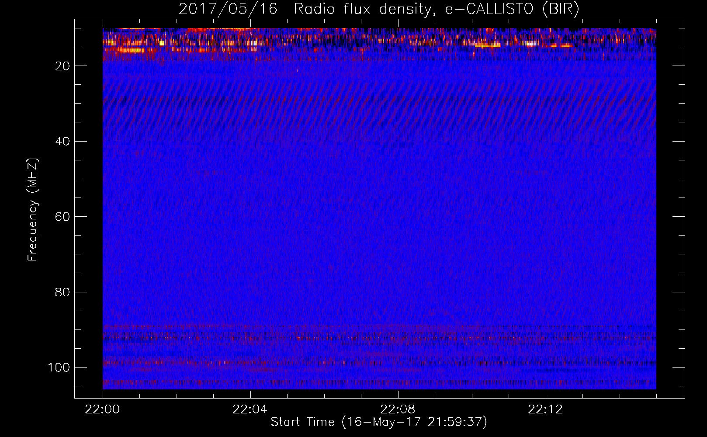Select the Frequency (MHZ) axis label

point(33,209)
